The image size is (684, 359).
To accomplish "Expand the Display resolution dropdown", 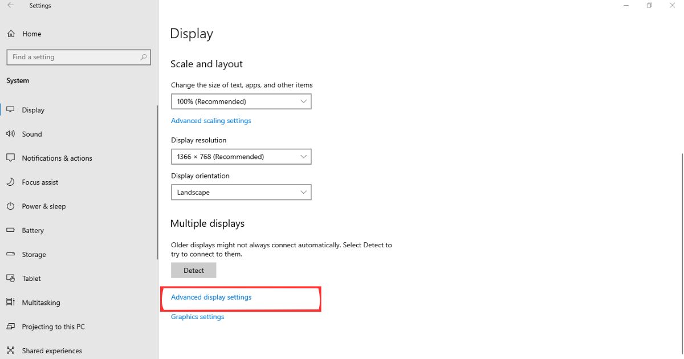I will point(241,157).
